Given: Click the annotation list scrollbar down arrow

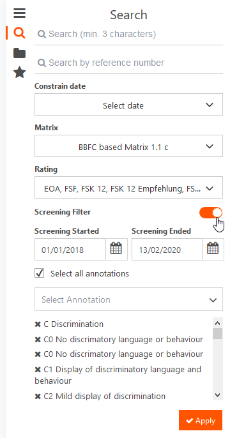Looking at the screenshot, I should (218, 395).
